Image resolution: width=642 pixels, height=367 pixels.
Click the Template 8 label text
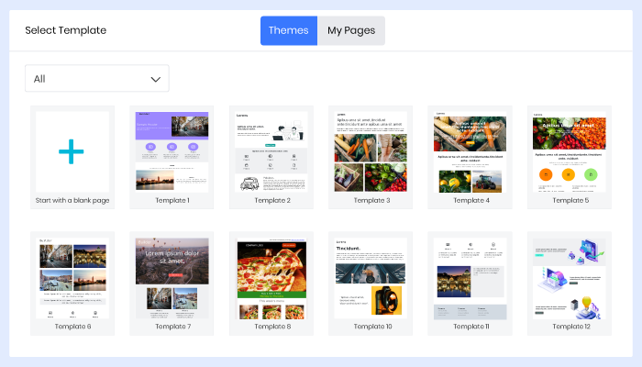pyautogui.click(x=271, y=326)
